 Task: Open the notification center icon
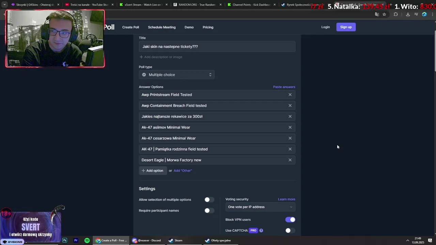point(430,241)
